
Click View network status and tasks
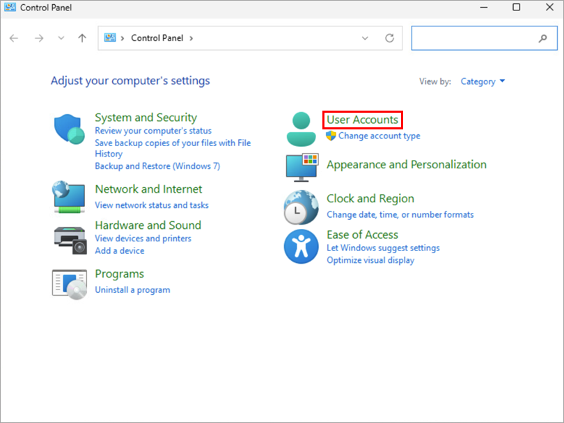coord(151,205)
